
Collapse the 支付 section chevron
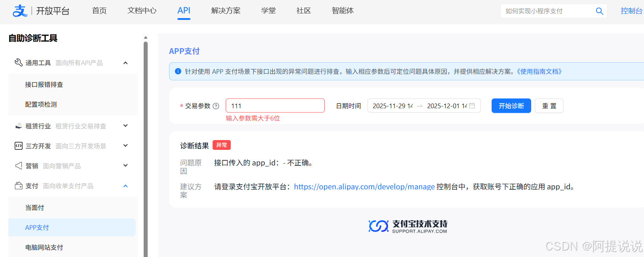(x=126, y=186)
